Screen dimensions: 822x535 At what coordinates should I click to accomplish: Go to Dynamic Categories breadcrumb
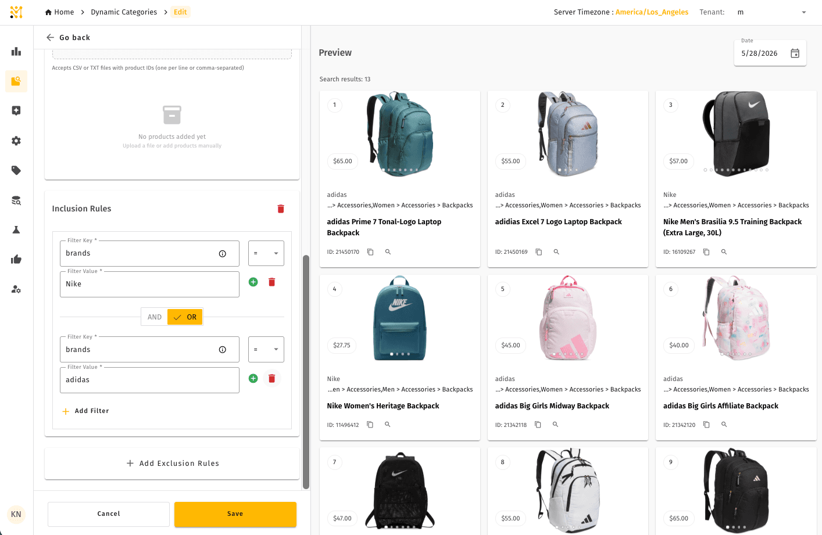tap(124, 12)
